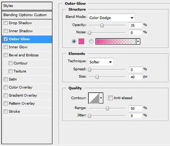
Task: Click the Range slider handle
Action: tap(107, 108)
